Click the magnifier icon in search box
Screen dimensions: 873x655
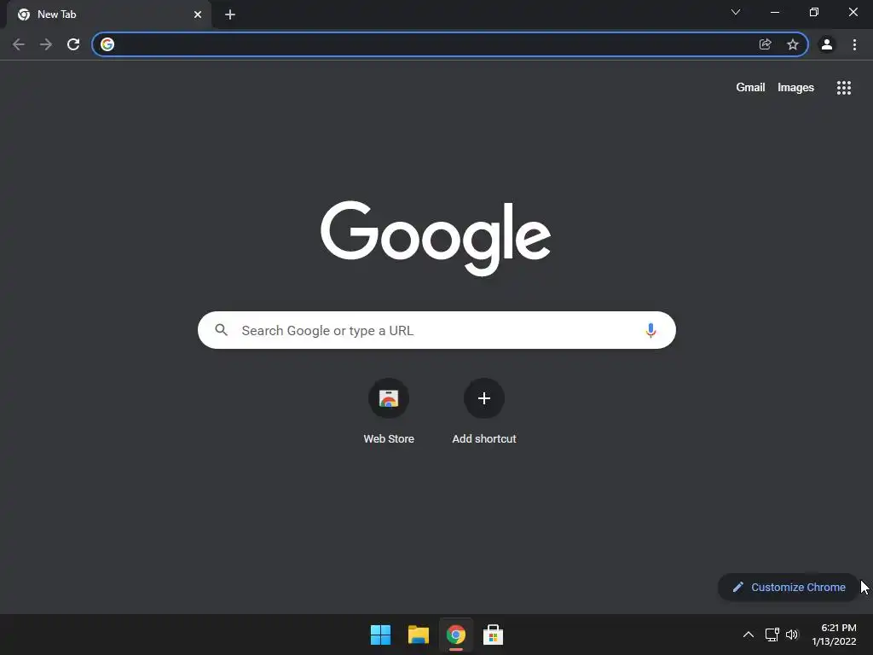[222, 330]
